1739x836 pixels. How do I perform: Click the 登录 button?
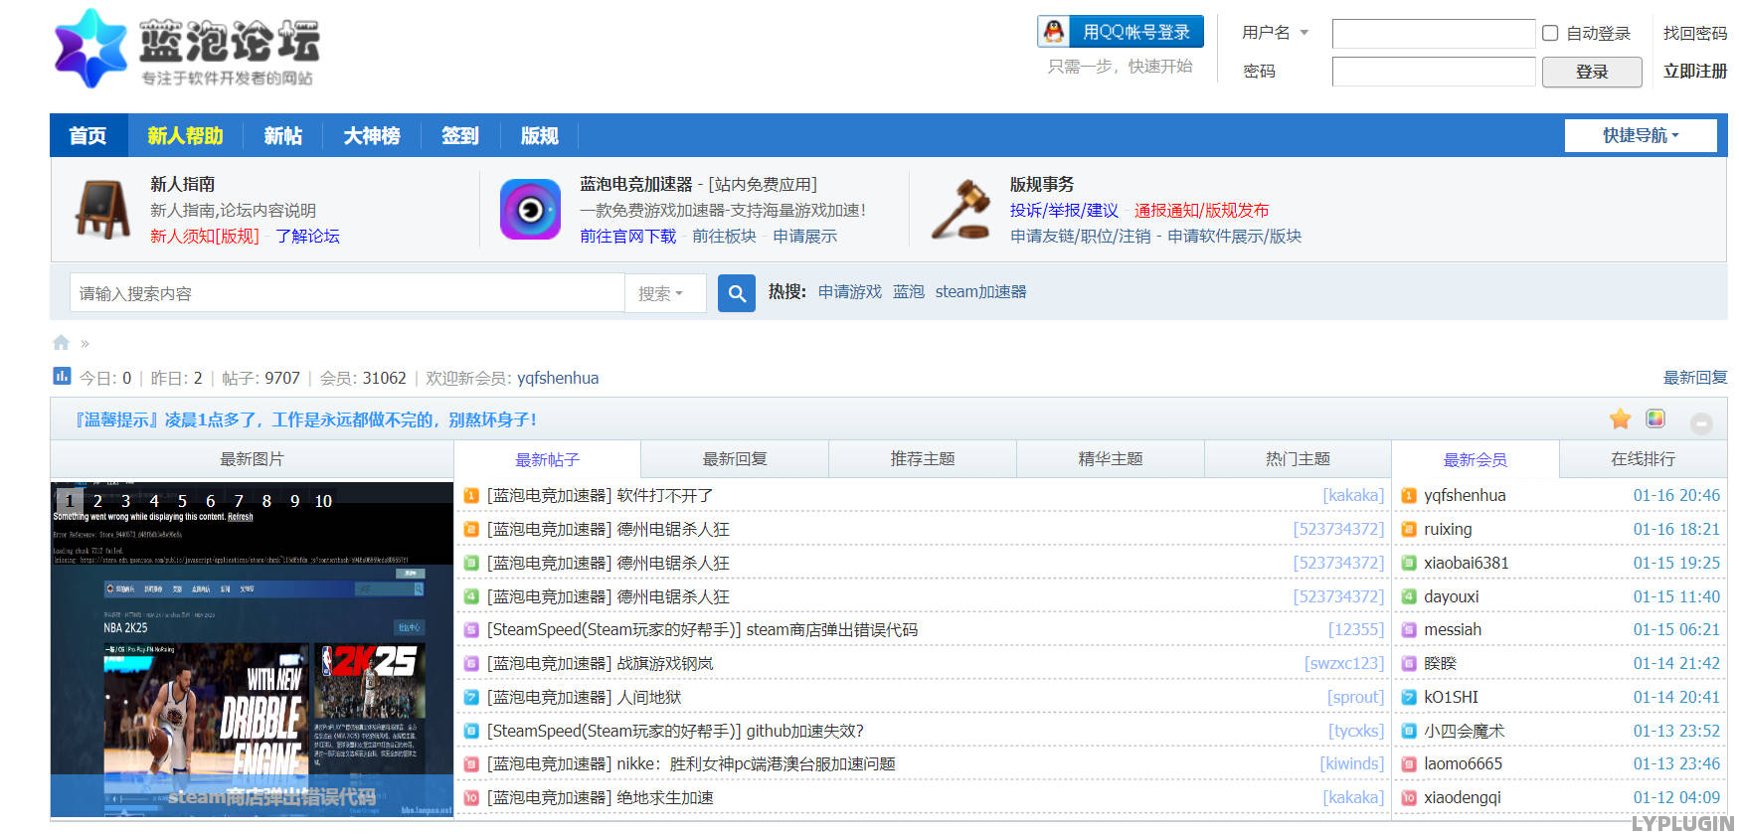pyautogui.click(x=1592, y=72)
